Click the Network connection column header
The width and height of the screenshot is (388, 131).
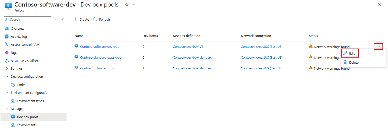256,36
